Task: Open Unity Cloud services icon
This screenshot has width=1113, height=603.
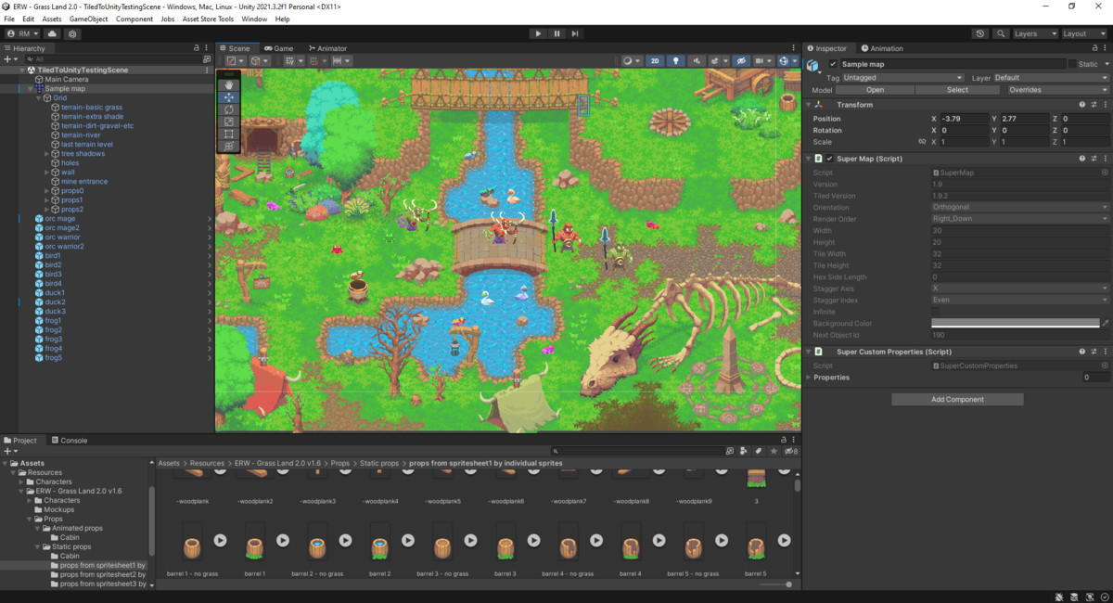Action: (52, 33)
